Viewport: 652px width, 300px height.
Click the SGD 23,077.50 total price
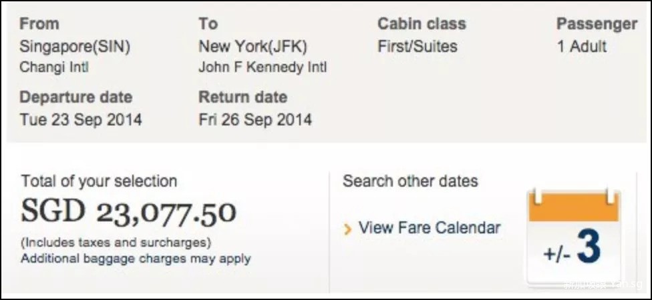coord(128,212)
